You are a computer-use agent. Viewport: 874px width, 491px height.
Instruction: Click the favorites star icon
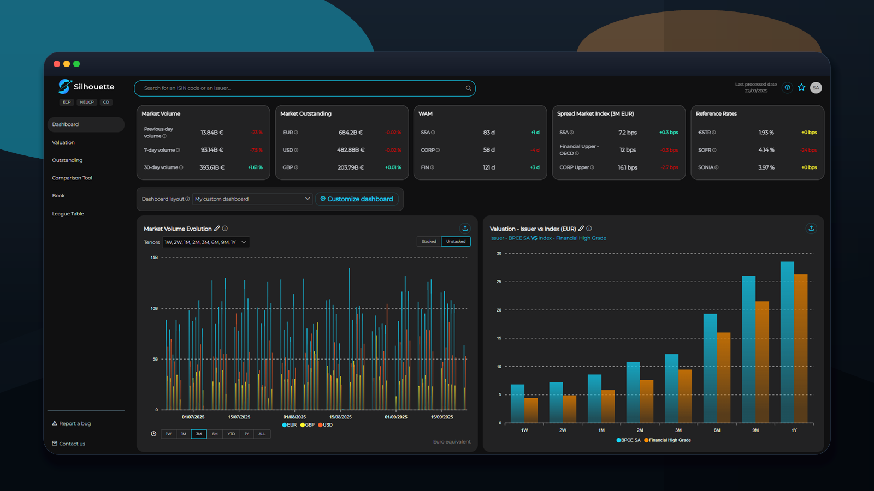point(801,87)
